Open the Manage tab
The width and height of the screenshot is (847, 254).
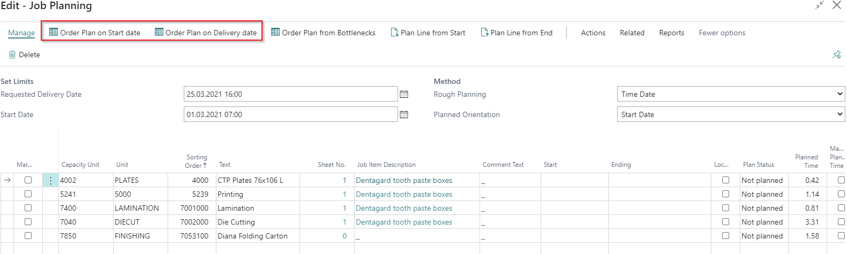pyautogui.click(x=21, y=33)
